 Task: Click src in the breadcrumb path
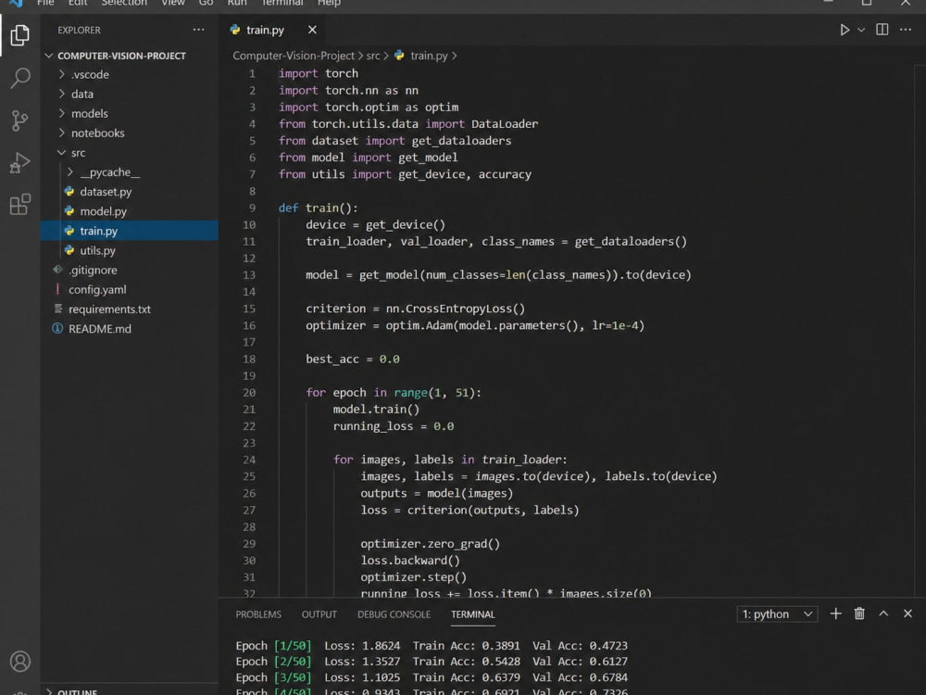pyautogui.click(x=372, y=56)
